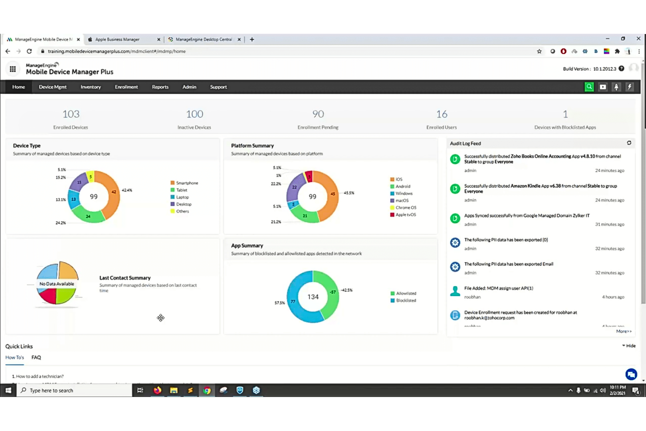The image size is (646, 431).
Task: Open the app grid launcher icon
Action: (13, 69)
